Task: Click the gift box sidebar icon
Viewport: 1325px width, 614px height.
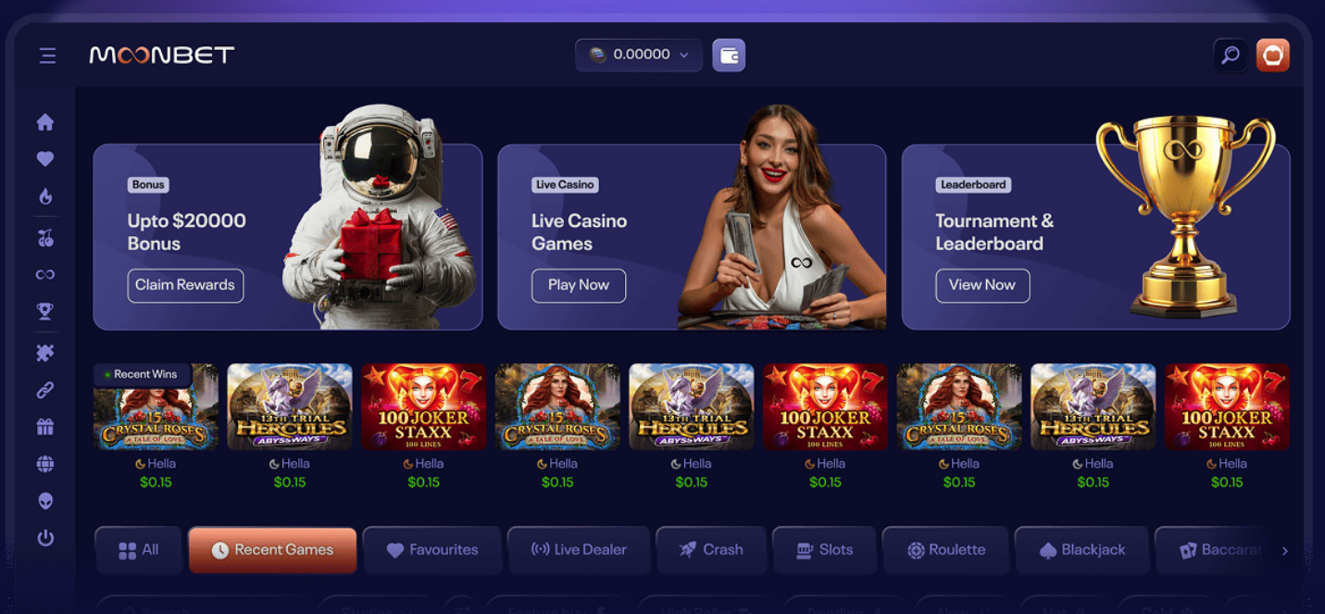Action: pos(44,427)
